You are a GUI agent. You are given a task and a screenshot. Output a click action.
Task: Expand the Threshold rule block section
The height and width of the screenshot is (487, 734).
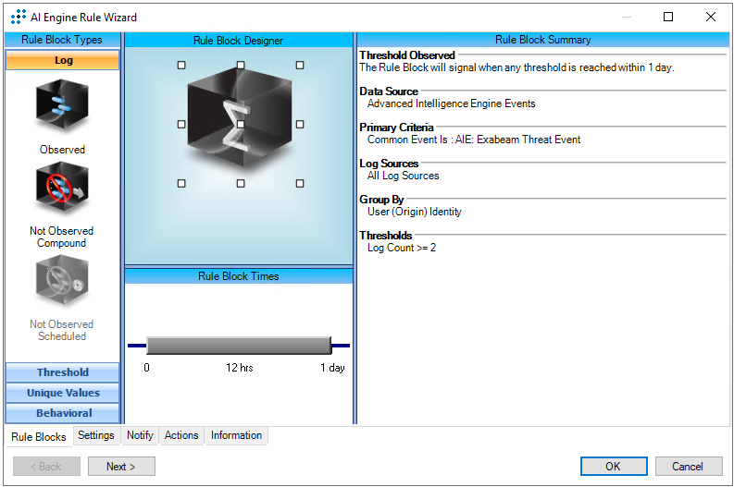63,372
